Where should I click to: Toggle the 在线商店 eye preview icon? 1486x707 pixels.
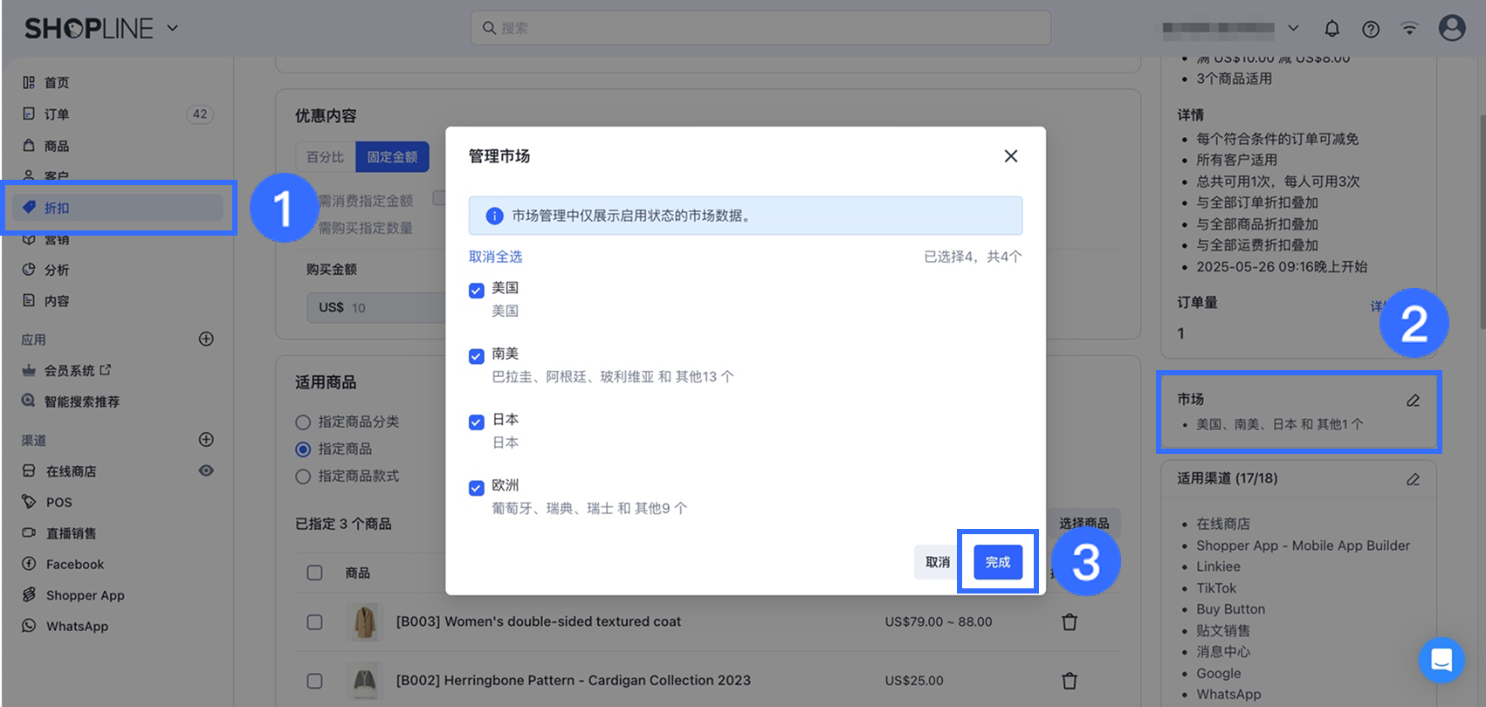[206, 470]
